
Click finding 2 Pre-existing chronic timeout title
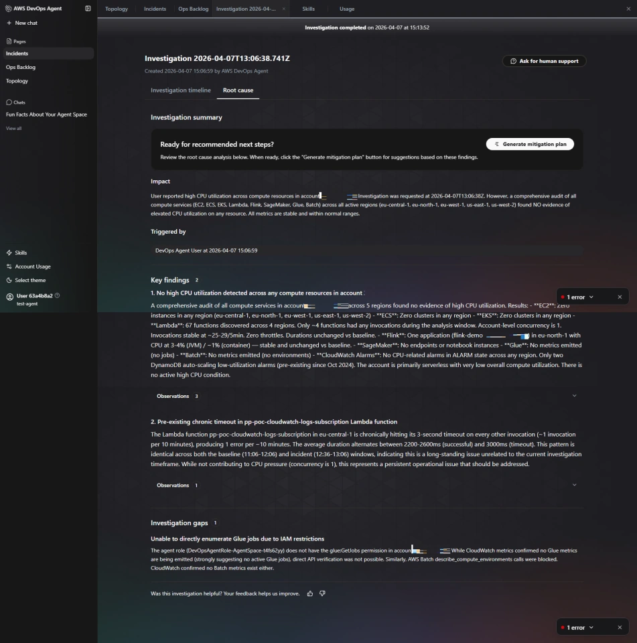274,421
